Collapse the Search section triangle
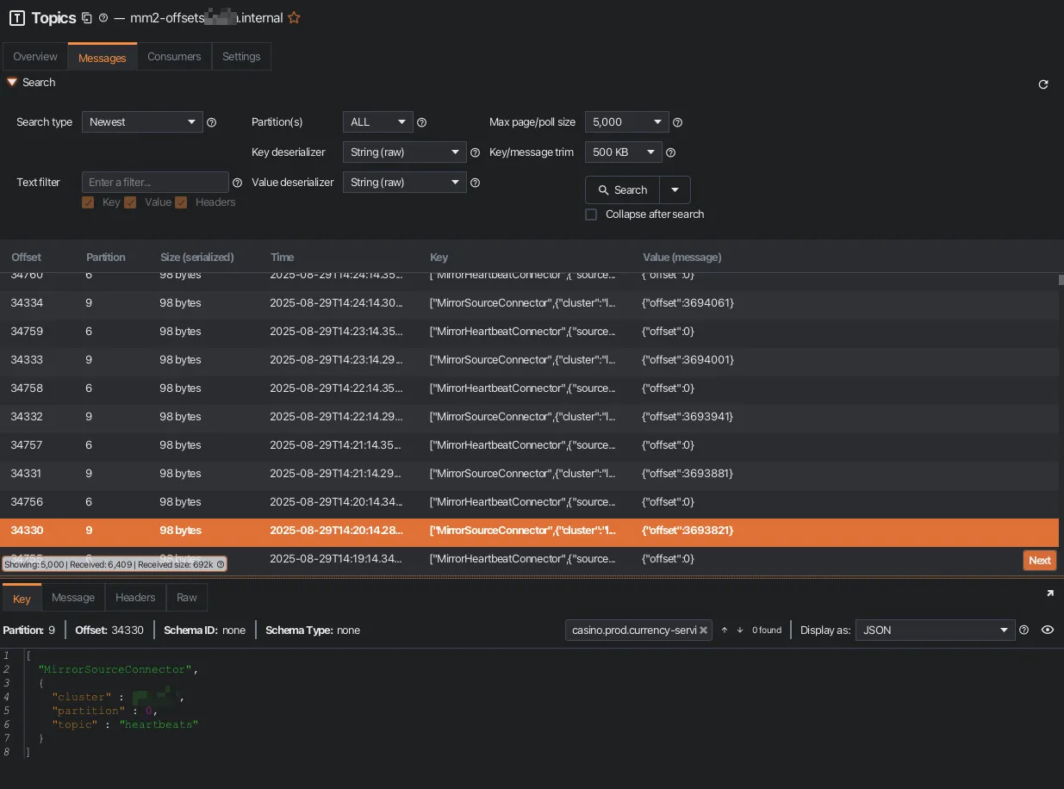1064x789 pixels. pos(12,83)
